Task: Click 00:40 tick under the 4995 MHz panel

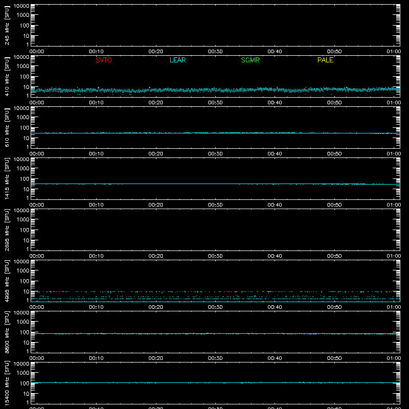Action: tap(275, 307)
